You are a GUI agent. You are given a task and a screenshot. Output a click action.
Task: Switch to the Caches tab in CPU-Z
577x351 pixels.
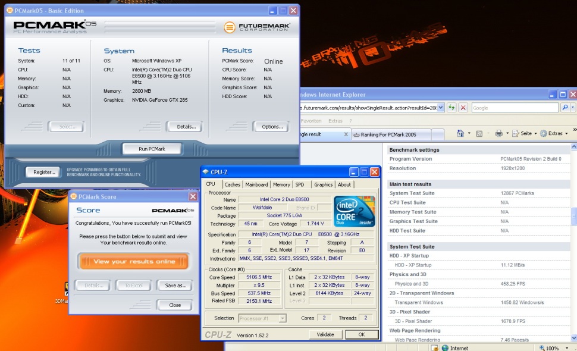click(232, 184)
